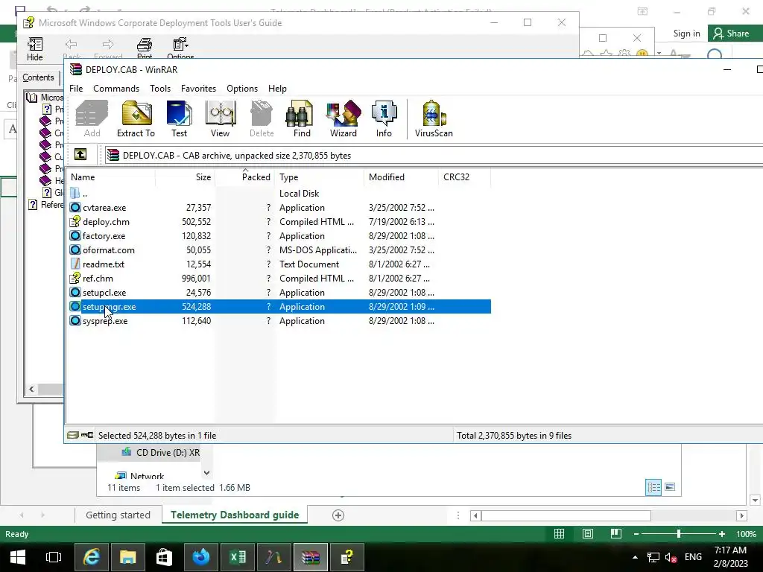The image size is (763, 572).
Task: Click the WinRAR taskbar icon
Action: click(x=311, y=557)
